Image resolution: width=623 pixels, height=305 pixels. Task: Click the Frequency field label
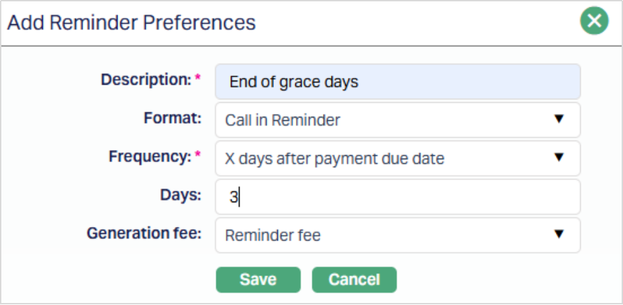150,157
